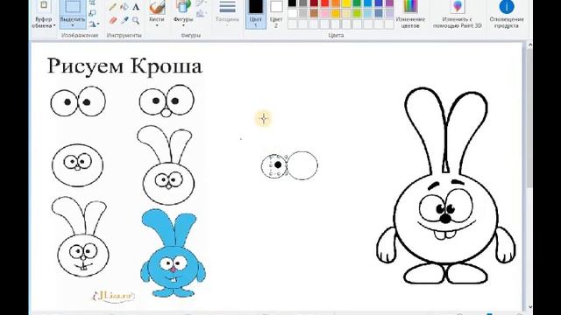Select the Color picker eyedropper tool
The width and height of the screenshot is (561, 315).
pyautogui.click(x=124, y=20)
